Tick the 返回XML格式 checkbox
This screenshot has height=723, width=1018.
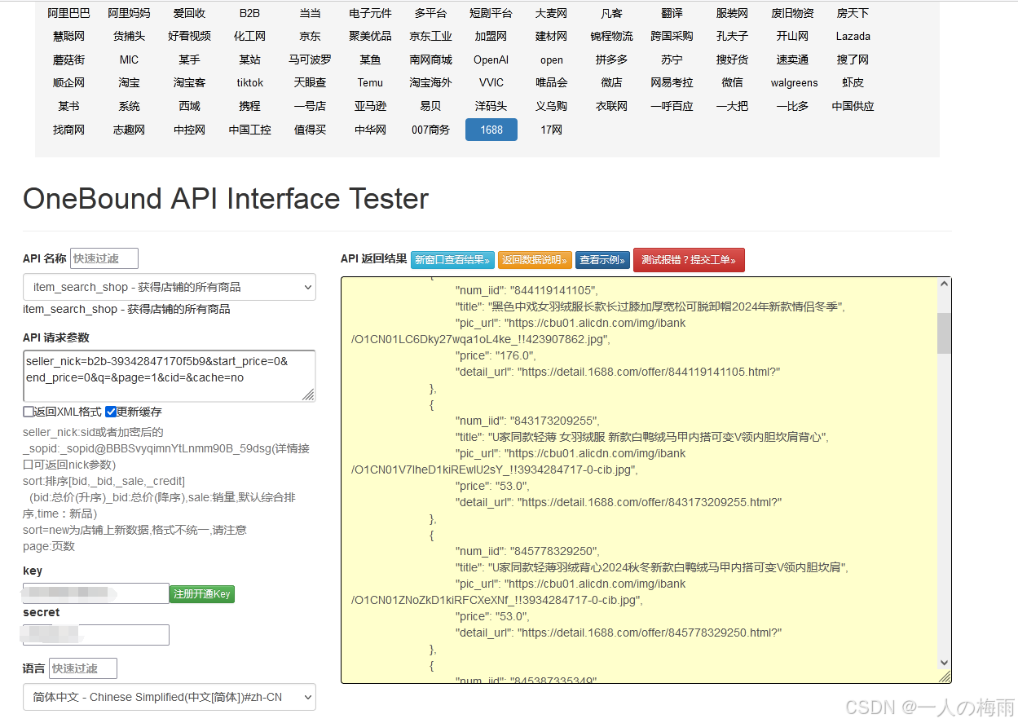pos(29,412)
